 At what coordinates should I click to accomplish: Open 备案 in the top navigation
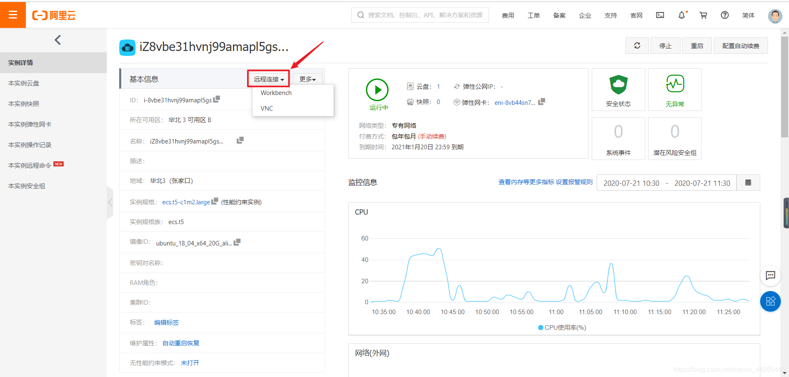point(559,15)
